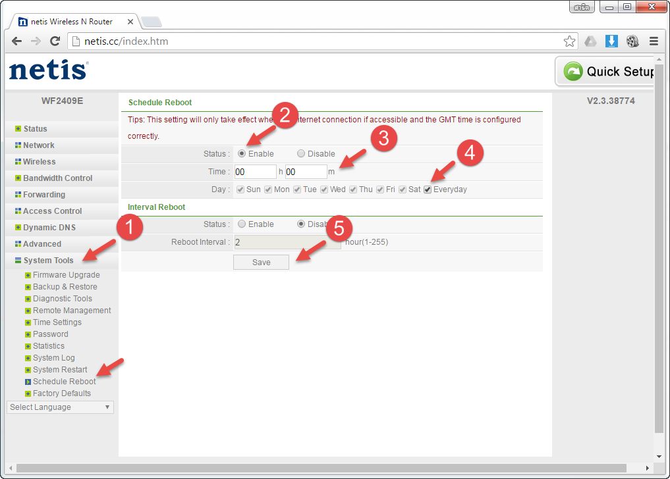Click the horizontal scrollbar at bottom
Image resolution: width=670 pixels, height=479 pixels.
coord(321,468)
